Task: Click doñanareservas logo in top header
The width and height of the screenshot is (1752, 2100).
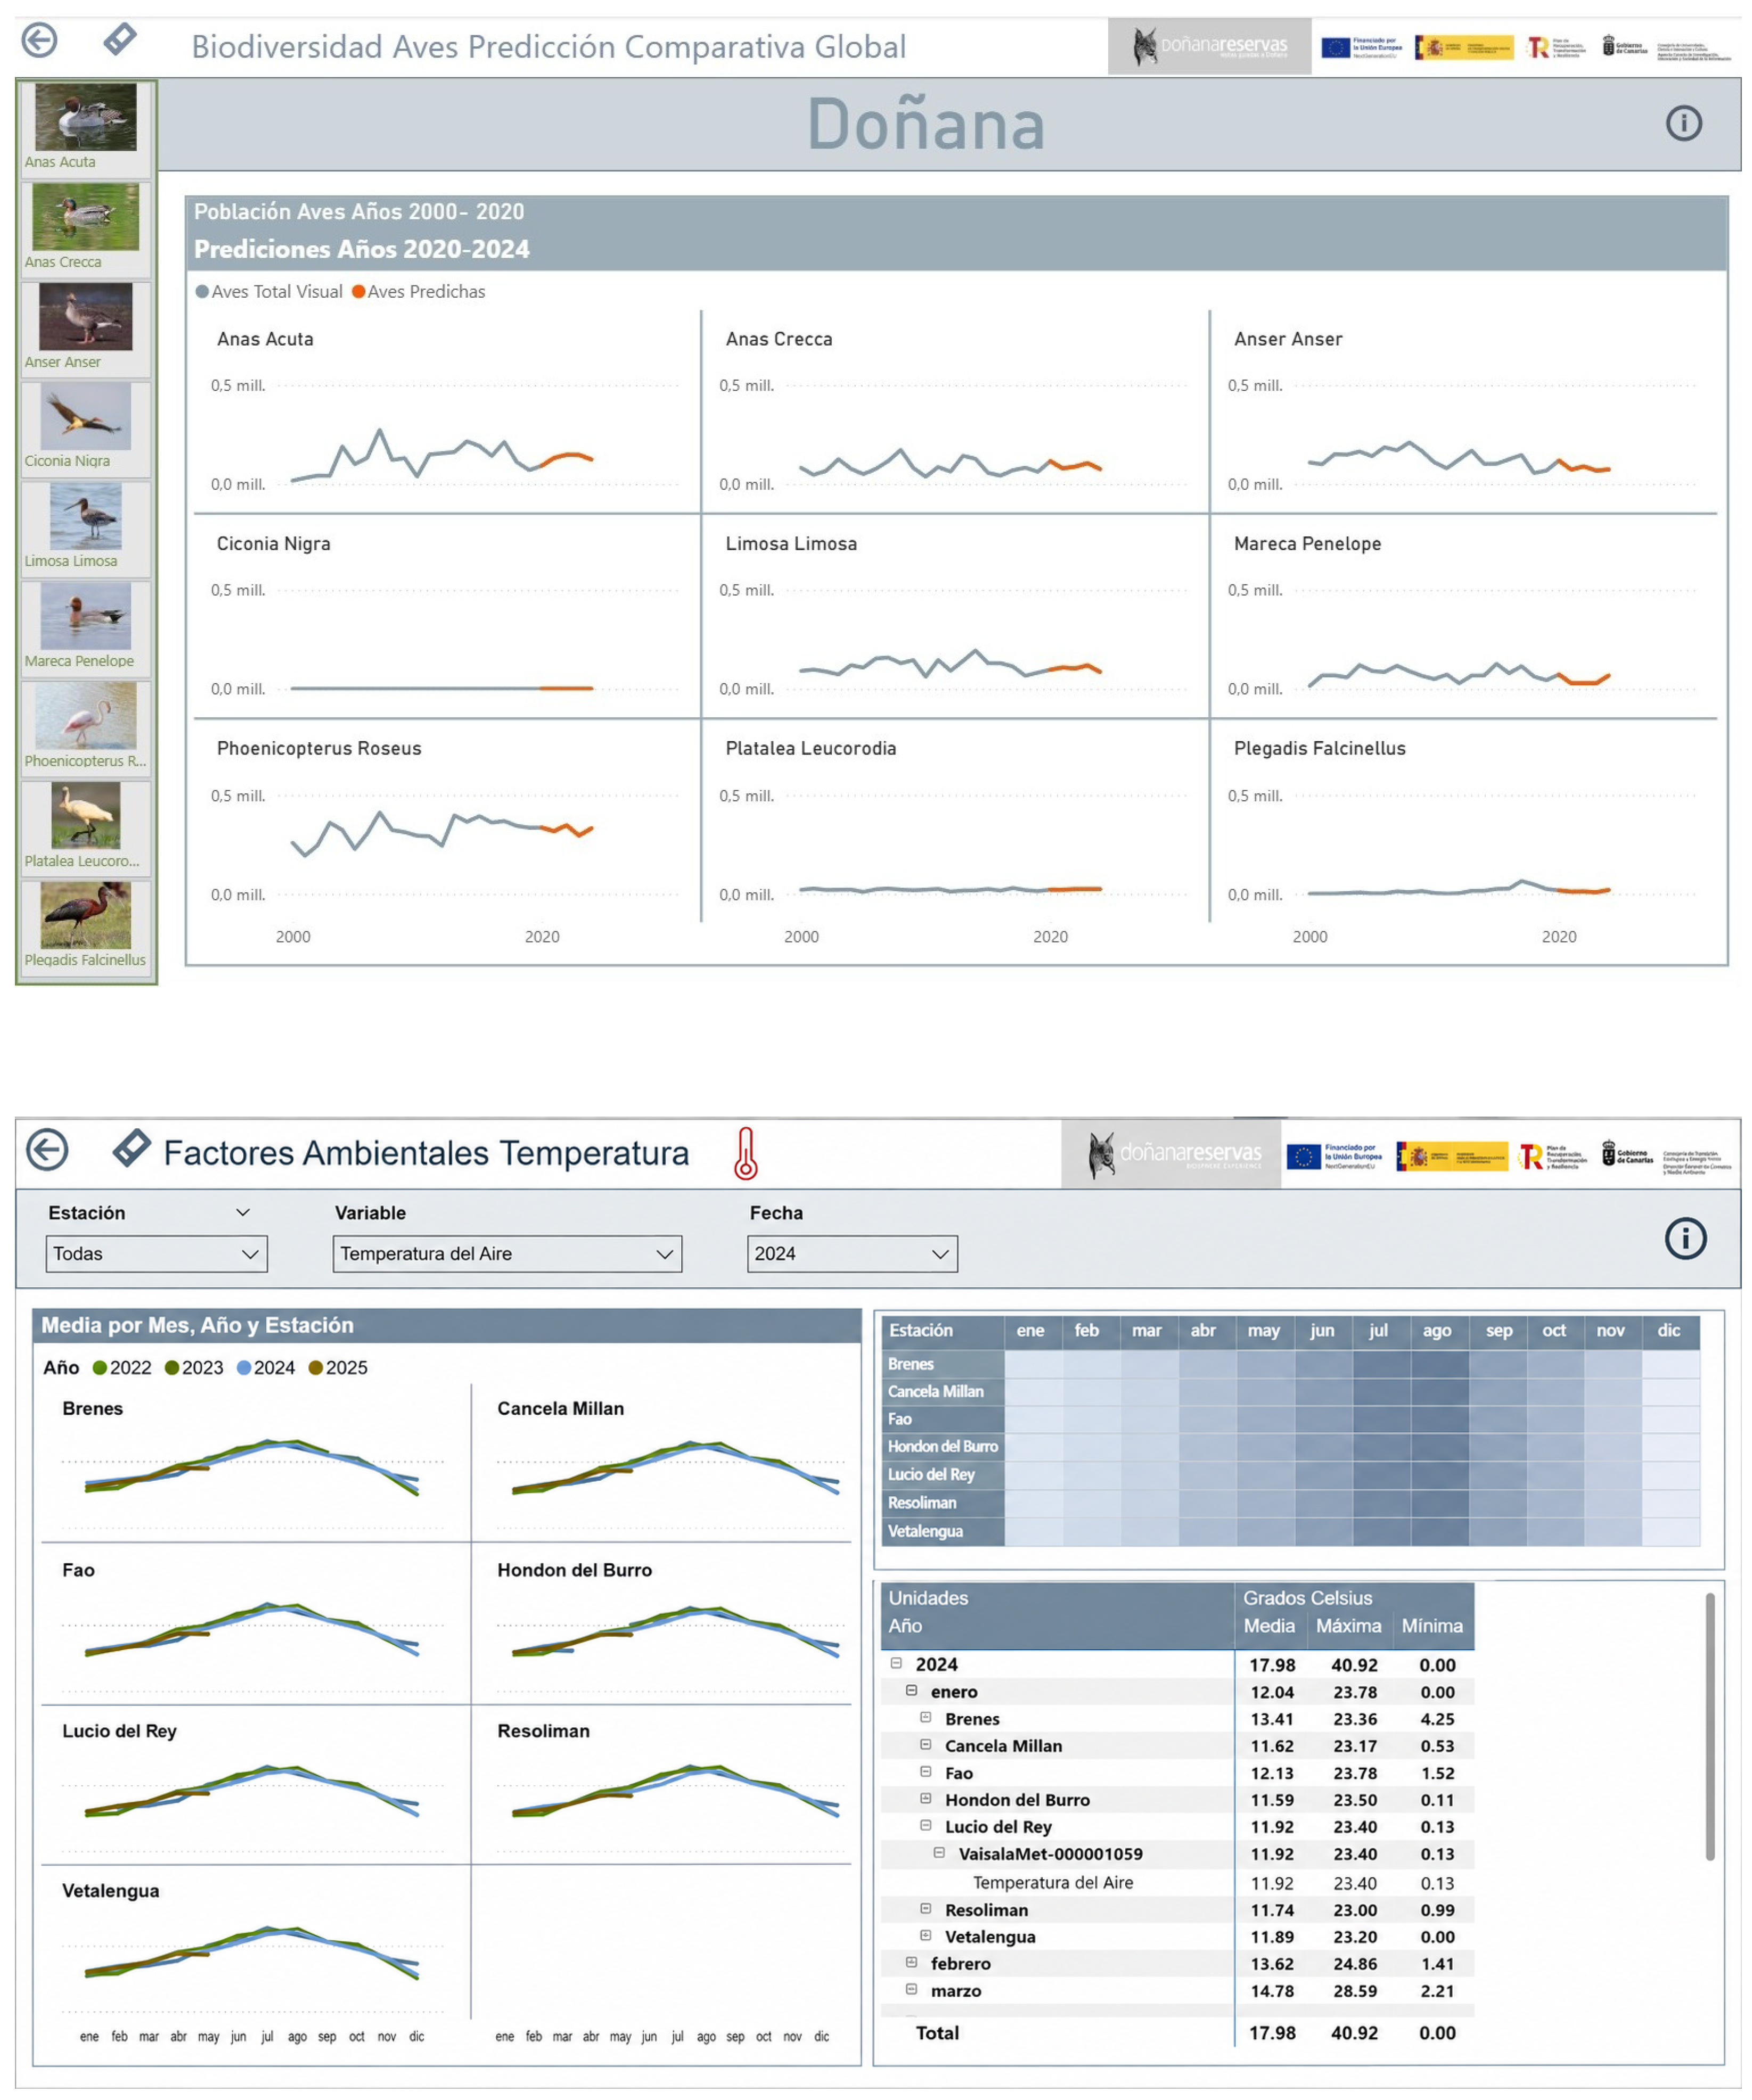Action: [1209, 46]
